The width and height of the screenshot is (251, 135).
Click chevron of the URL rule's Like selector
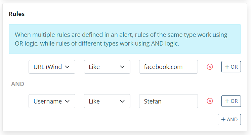point(122,67)
